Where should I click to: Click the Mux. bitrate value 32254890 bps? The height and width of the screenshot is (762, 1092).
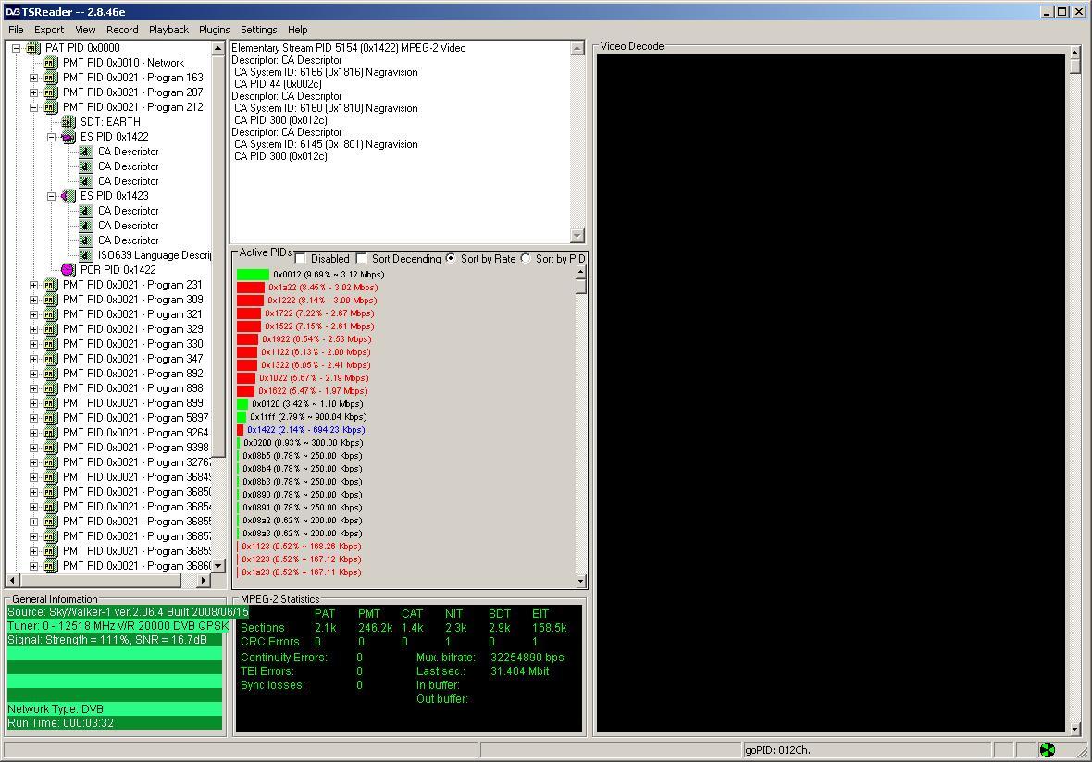[x=527, y=657]
